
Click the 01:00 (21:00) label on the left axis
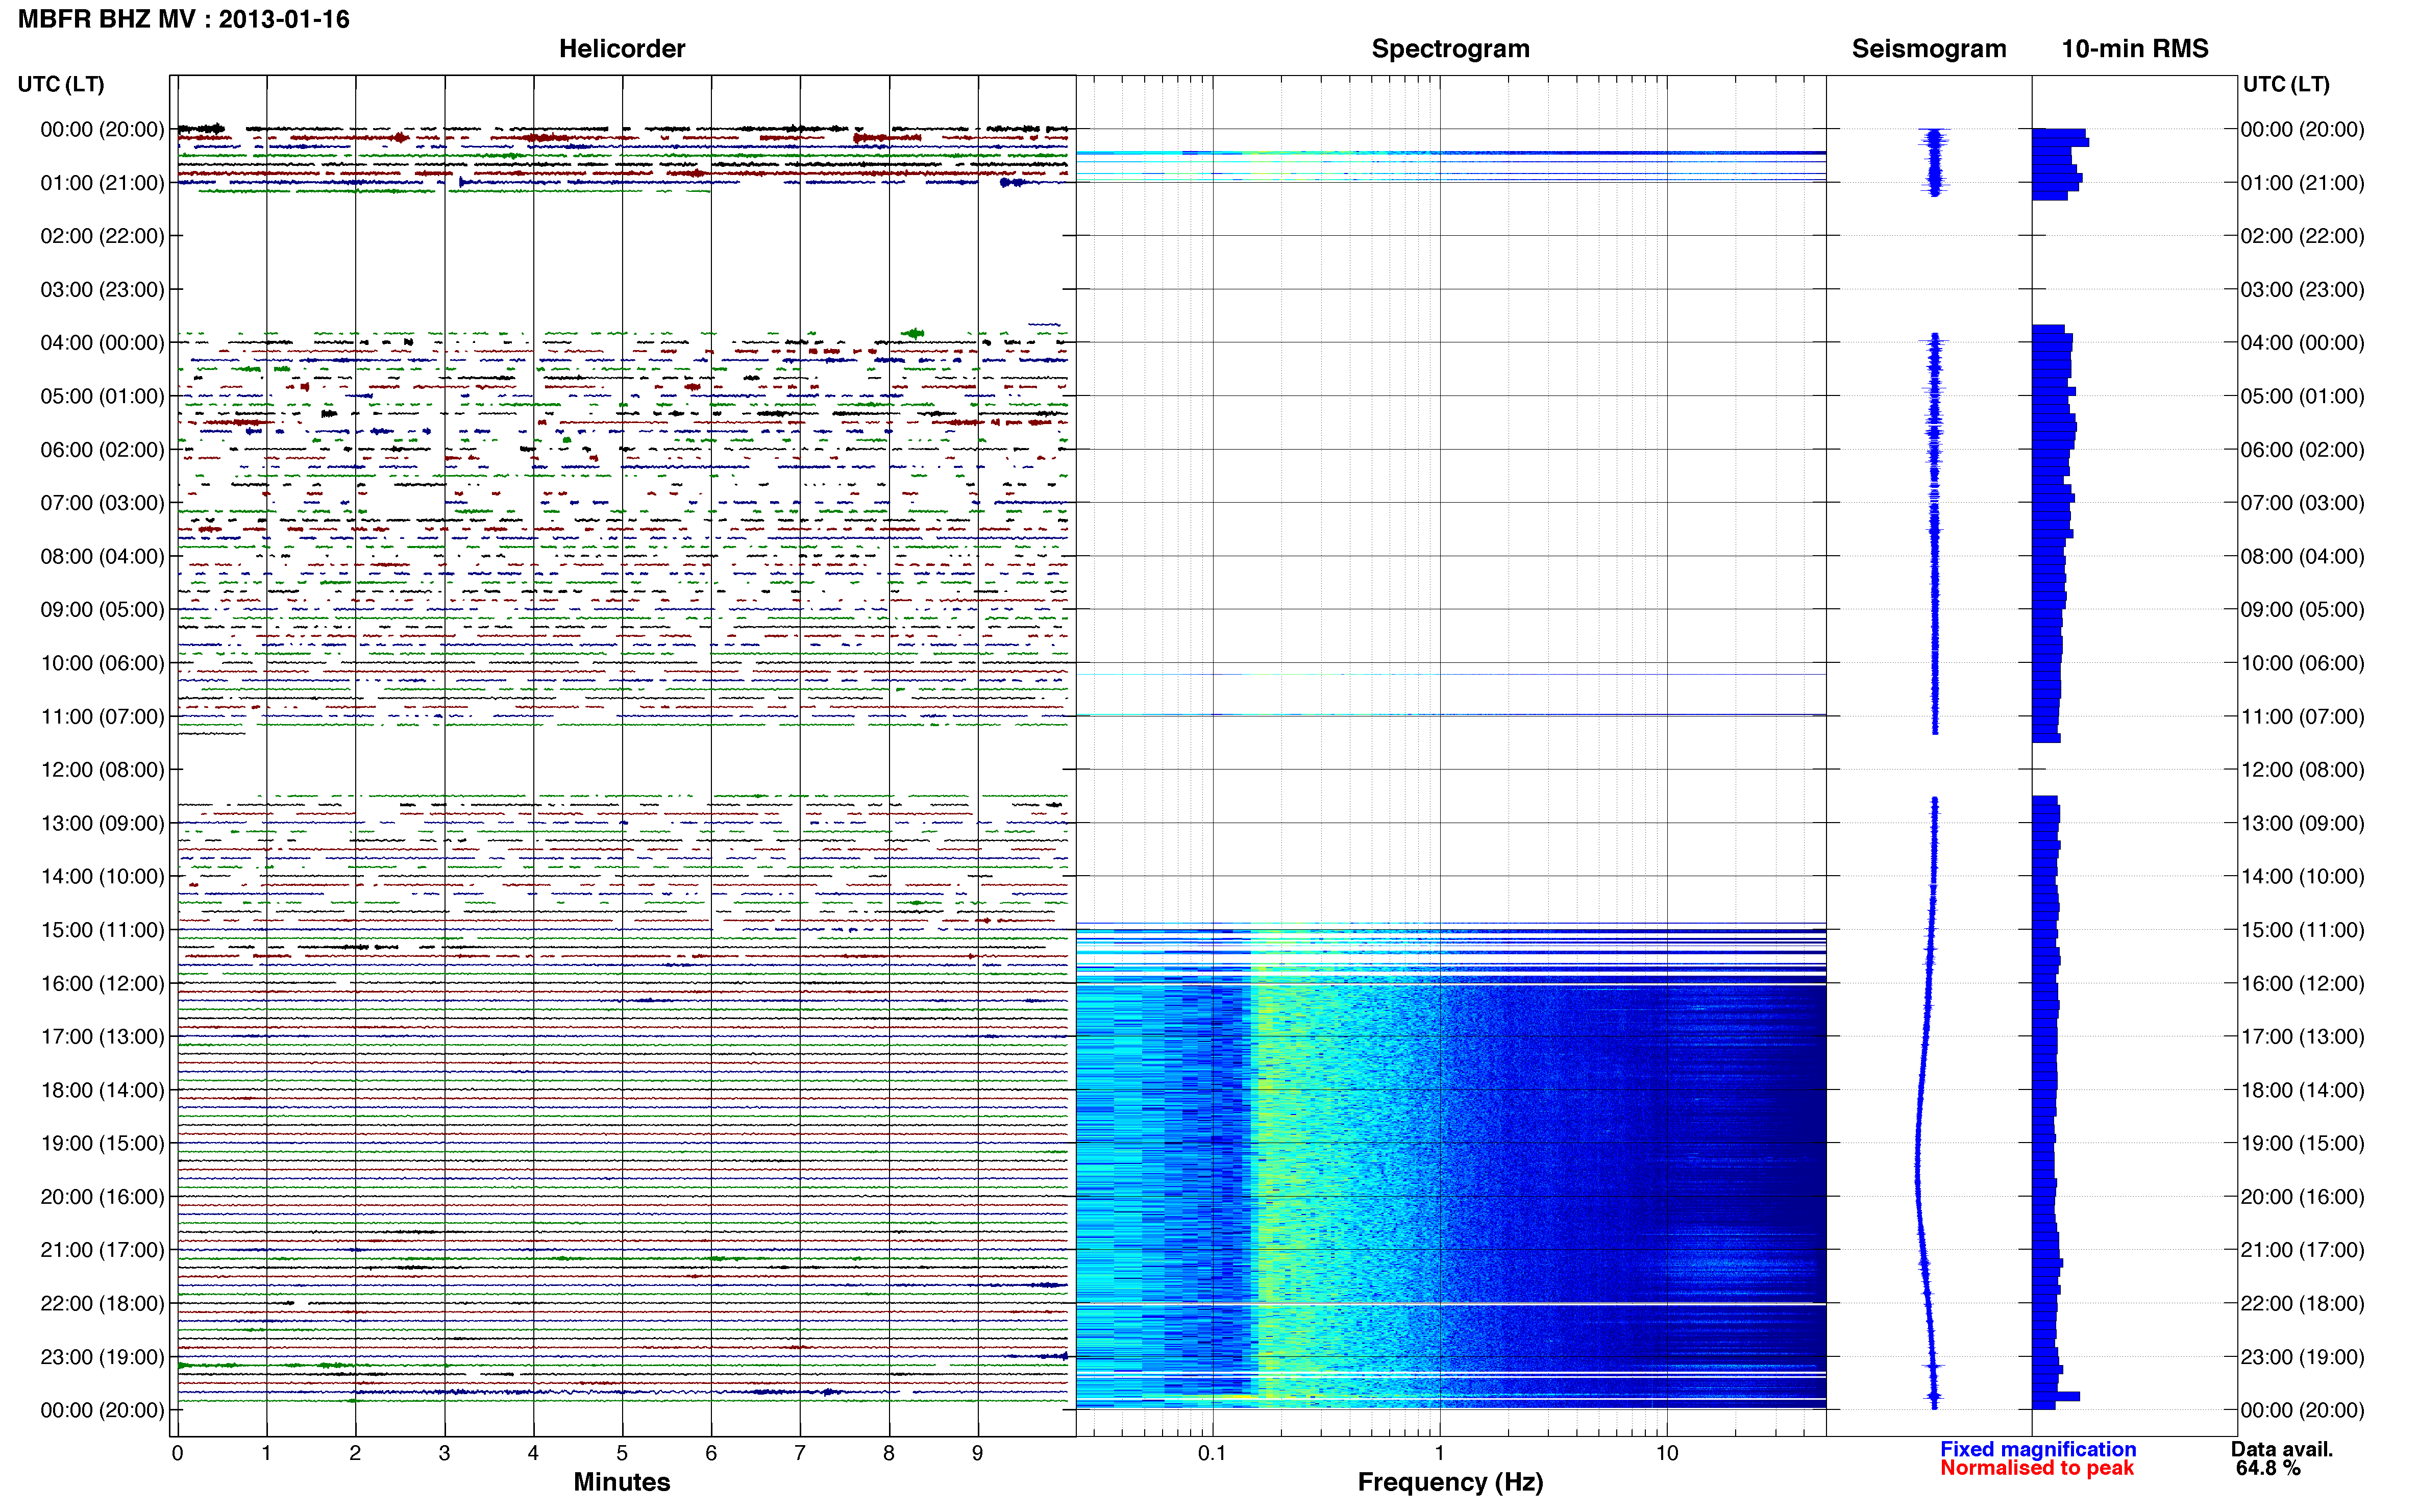click(x=102, y=183)
